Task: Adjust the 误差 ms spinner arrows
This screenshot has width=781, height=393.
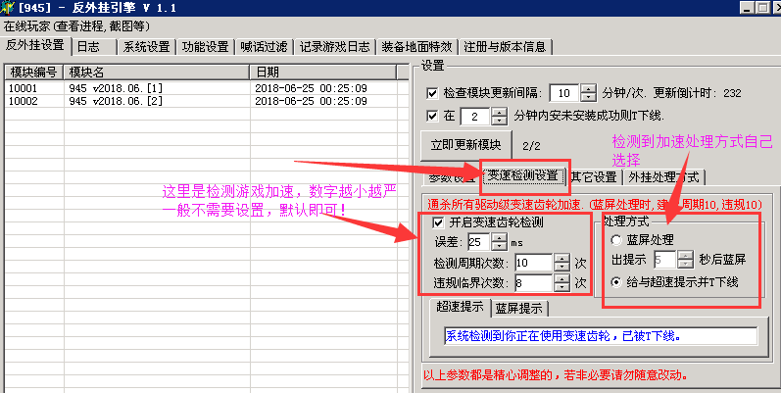Action: [x=501, y=242]
